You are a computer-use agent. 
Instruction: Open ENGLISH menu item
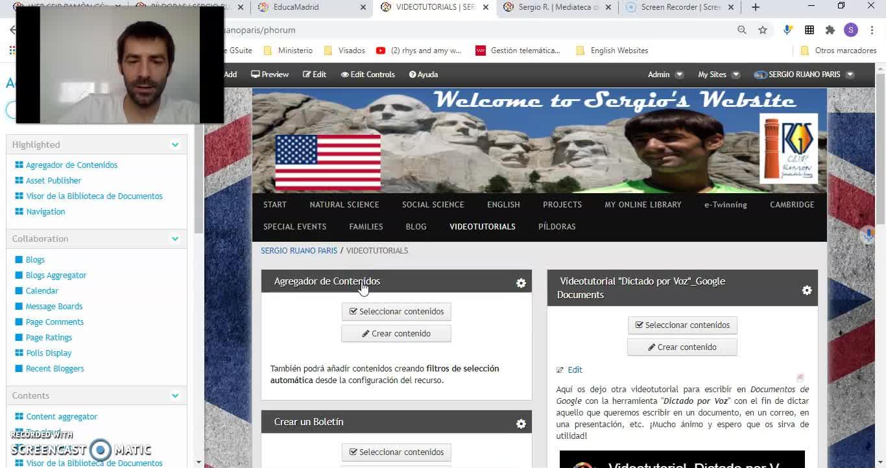pyautogui.click(x=503, y=205)
